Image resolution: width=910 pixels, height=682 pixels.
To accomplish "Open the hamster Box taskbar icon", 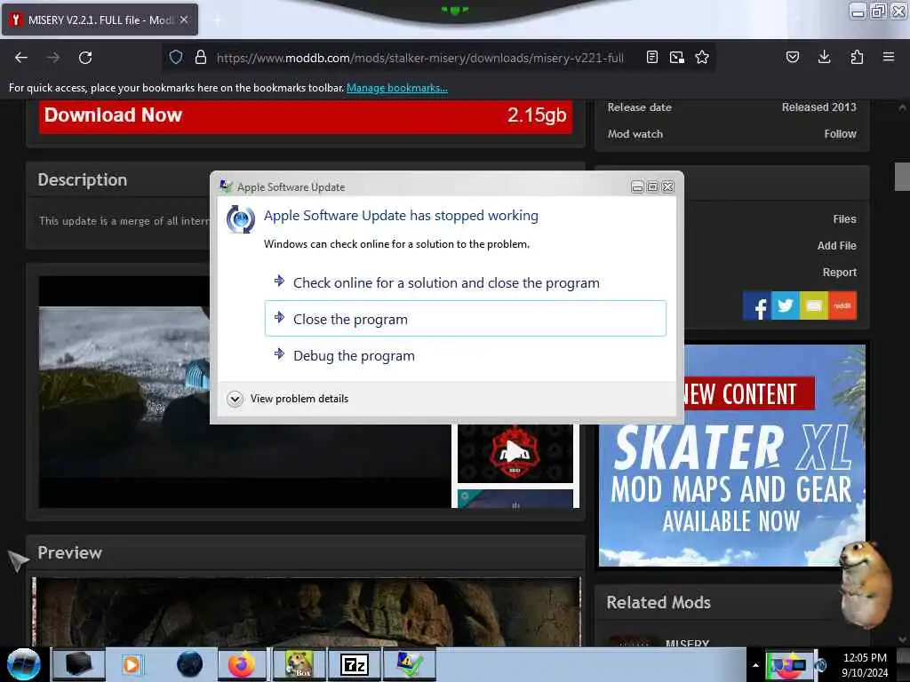I will 299,664.
